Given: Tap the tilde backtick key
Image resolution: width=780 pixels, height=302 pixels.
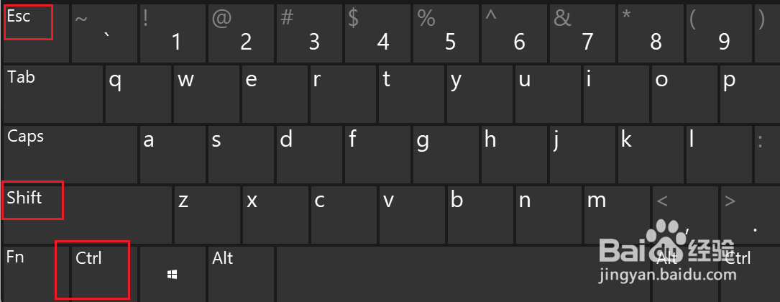Looking at the screenshot, I should tap(104, 33).
